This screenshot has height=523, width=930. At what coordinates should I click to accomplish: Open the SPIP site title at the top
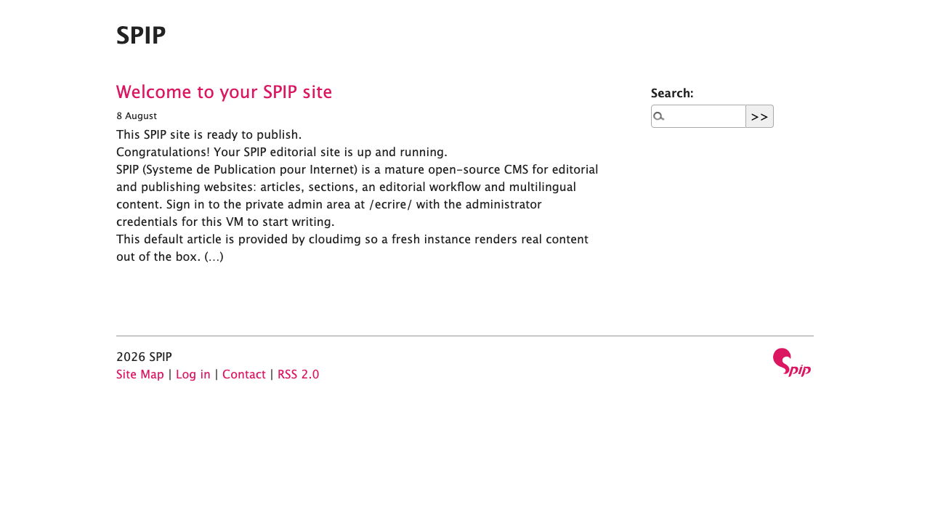click(141, 36)
